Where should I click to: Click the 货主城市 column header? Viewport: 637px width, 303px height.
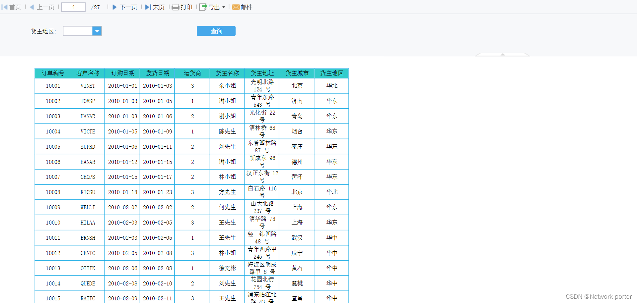[x=297, y=73]
